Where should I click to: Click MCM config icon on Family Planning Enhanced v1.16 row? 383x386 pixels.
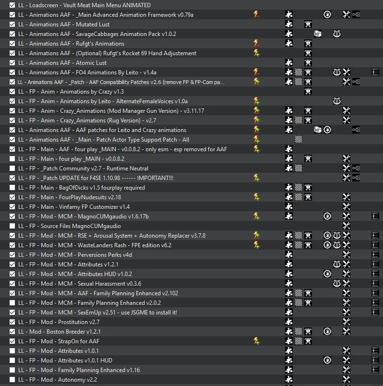tap(375, 370)
